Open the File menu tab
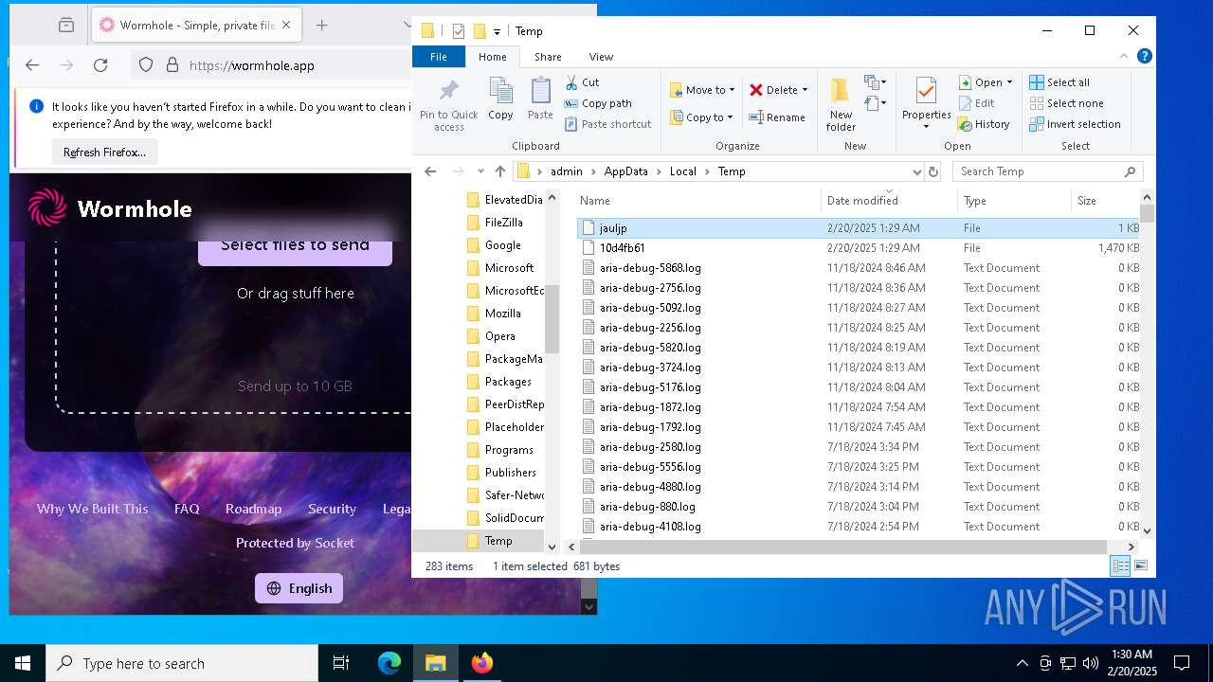Image resolution: width=1213 pixels, height=682 pixels. [439, 57]
